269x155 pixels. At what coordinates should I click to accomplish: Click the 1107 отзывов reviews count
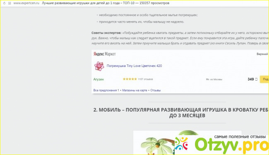pos(145,79)
